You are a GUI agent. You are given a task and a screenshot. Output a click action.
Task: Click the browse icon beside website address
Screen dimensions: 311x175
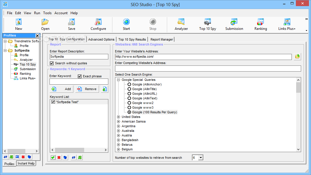click(x=297, y=56)
